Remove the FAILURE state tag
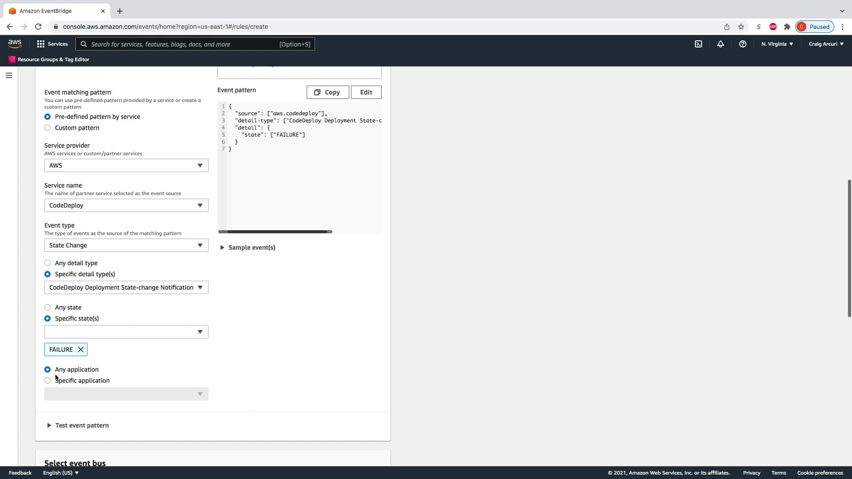This screenshot has height=479, width=852. click(81, 349)
